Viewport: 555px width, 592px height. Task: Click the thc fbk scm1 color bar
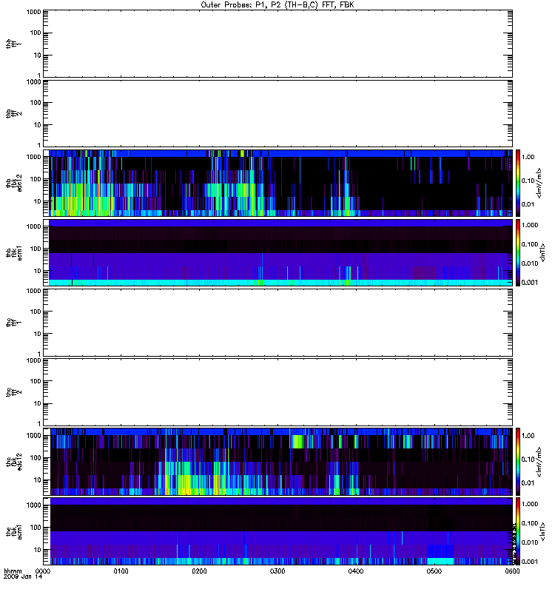click(x=518, y=531)
